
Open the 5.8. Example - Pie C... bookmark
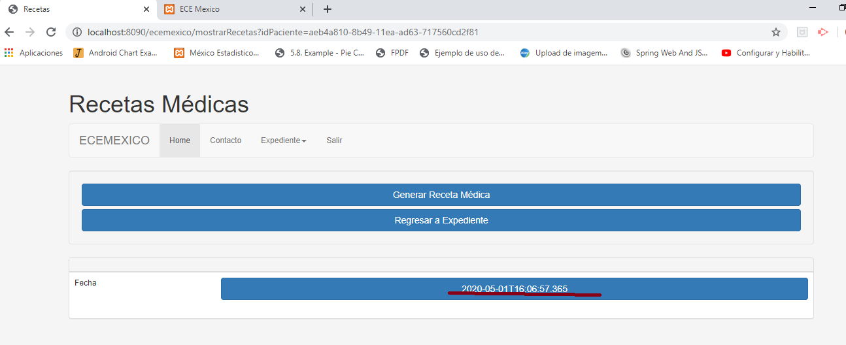pos(320,53)
